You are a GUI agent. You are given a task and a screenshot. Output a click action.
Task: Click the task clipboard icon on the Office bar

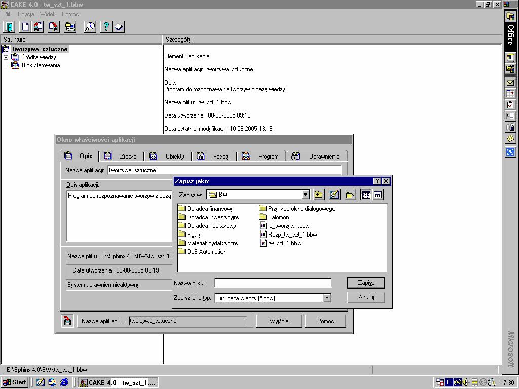point(510,105)
